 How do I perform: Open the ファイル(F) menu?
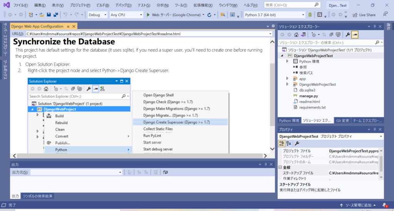pyautogui.click(x=20, y=5)
